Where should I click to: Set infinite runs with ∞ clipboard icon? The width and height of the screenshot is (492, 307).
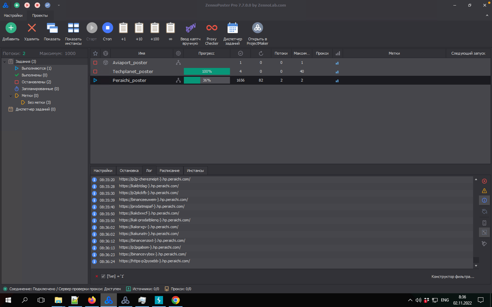point(170,28)
